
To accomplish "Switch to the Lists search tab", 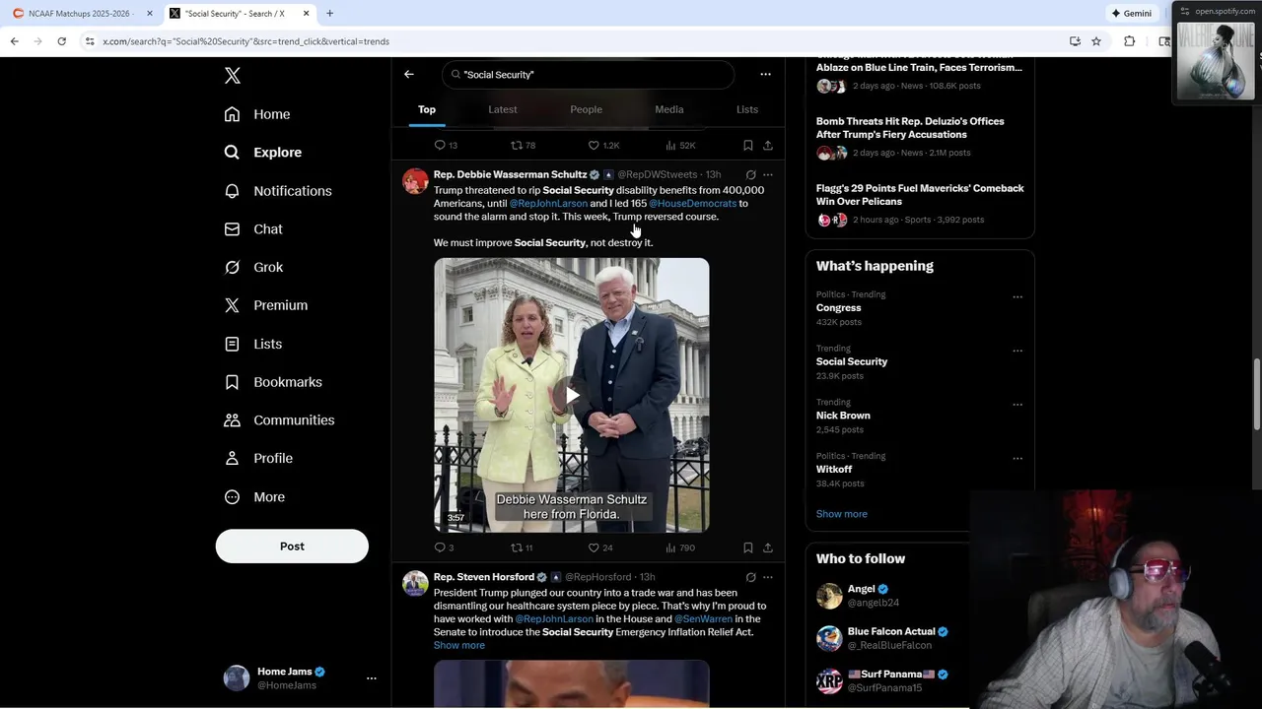I will coord(747,109).
